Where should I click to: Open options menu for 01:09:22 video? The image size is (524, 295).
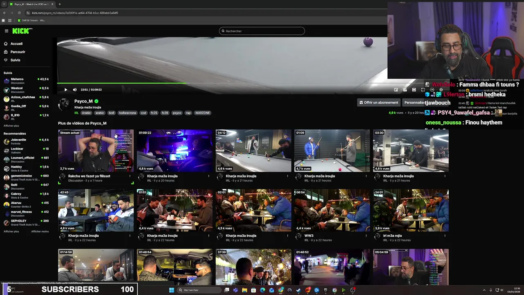[209, 176]
